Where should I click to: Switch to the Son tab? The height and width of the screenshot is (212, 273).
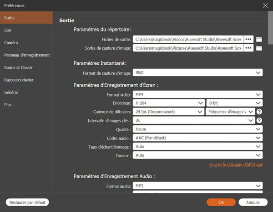pos(8,30)
